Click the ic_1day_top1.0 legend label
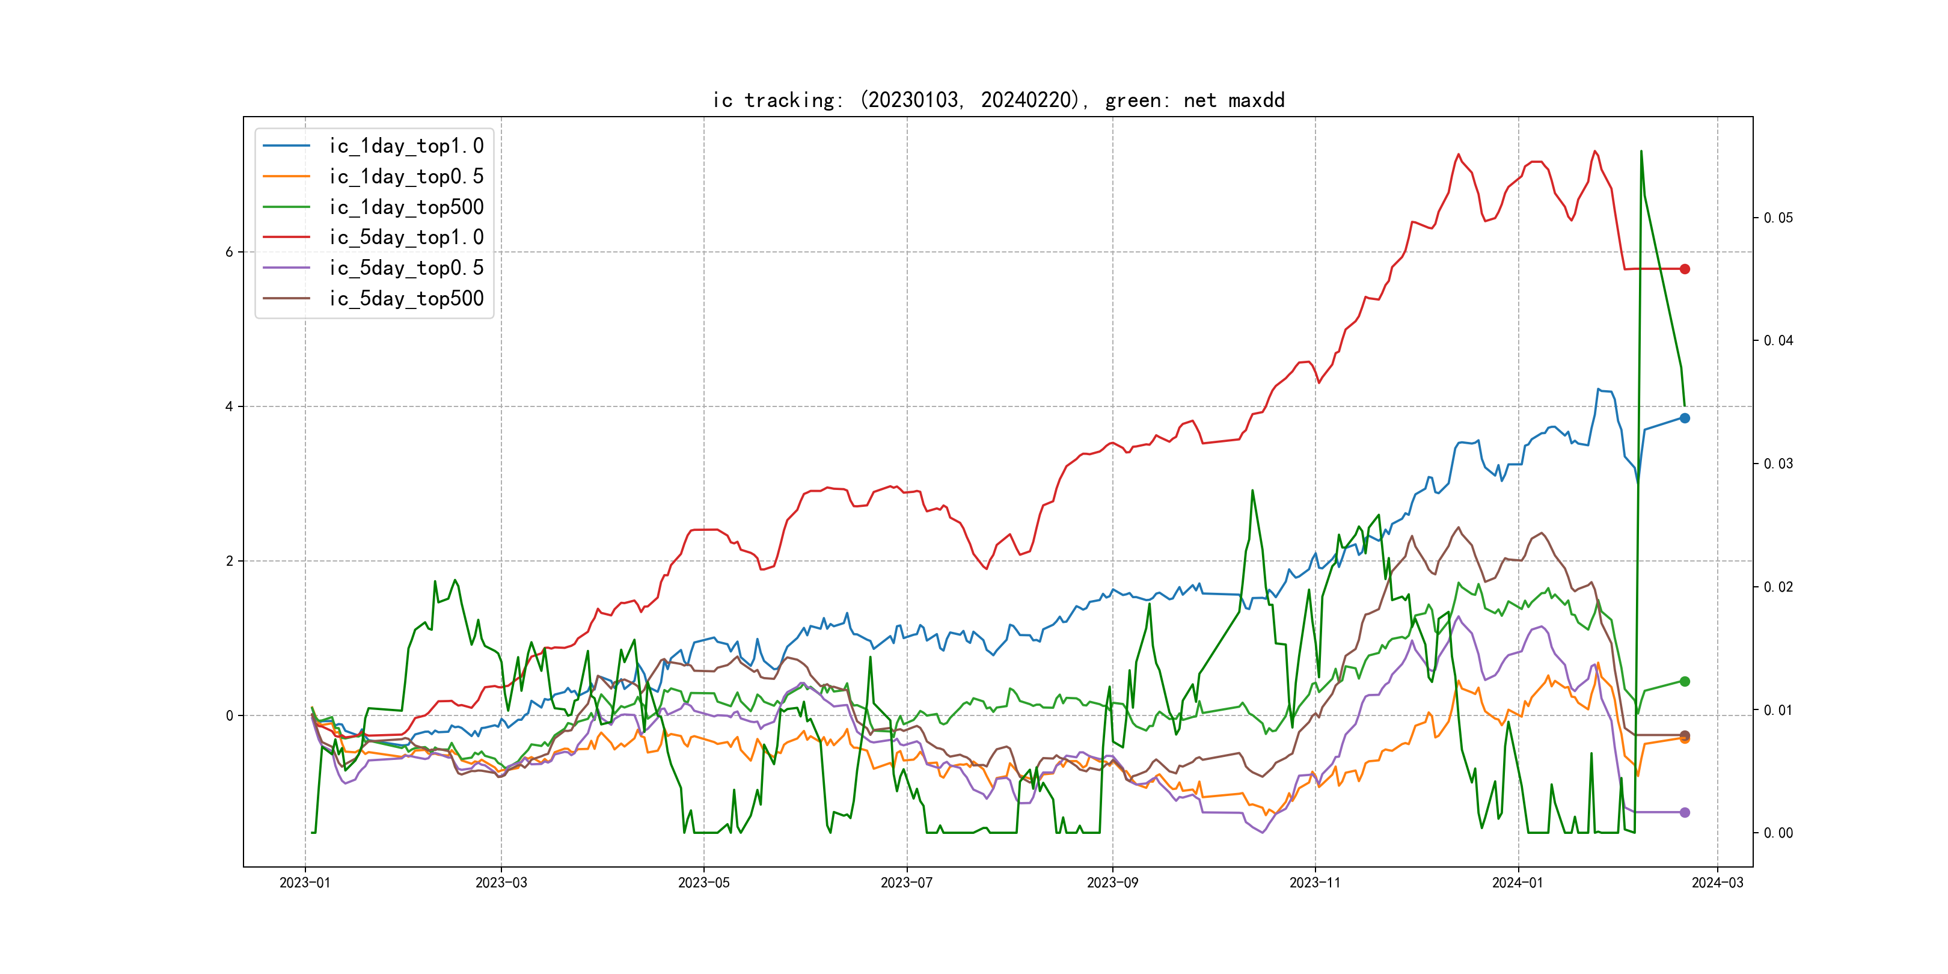Viewport: 1948px width, 974px height. pyautogui.click(x=406, y=146)
